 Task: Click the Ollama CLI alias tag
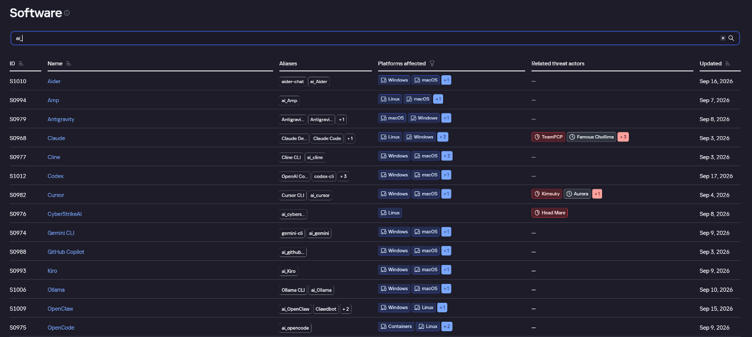[x=293, y=290]
